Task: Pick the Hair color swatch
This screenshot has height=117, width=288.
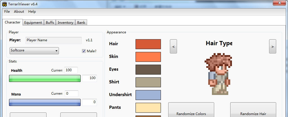Action: pos(148,44)
